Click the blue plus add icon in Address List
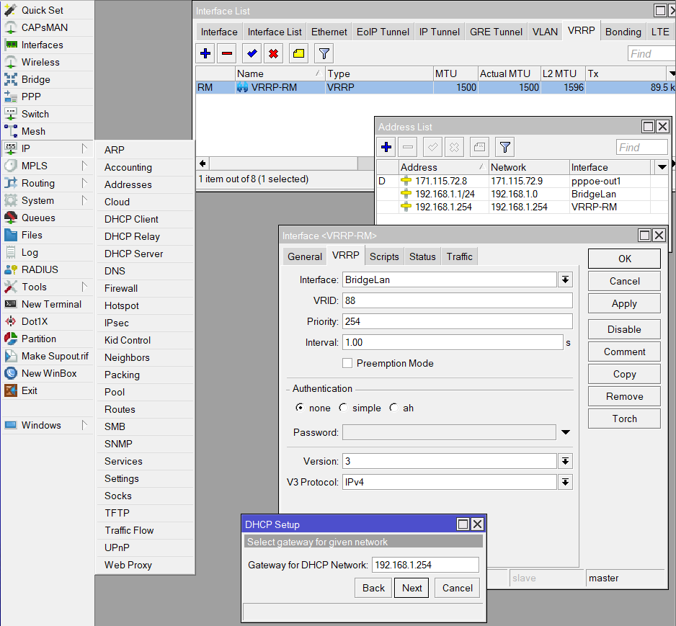The image size is (676, 626). click(x=386, y=147)
